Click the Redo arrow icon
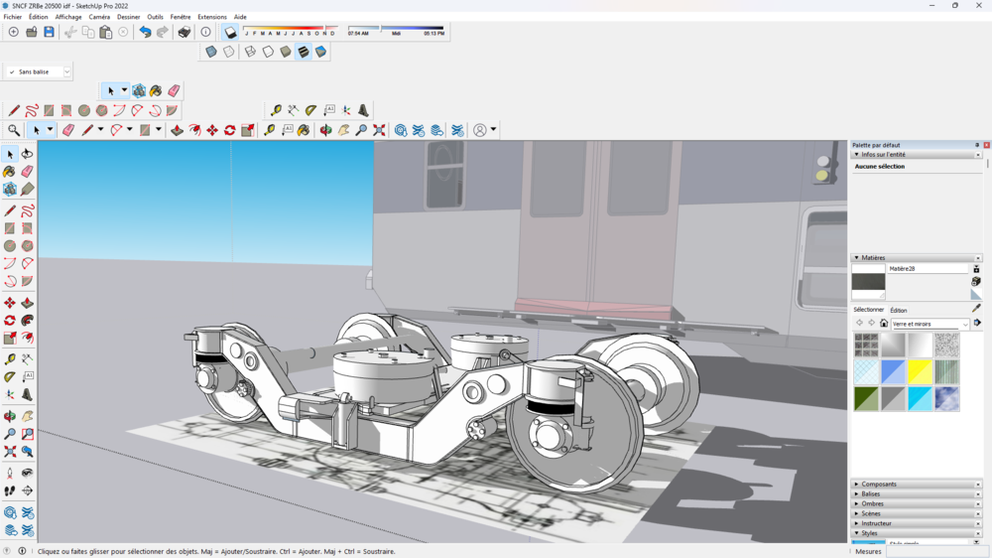Image resolution: width=992 pixels, height=558 pixels. tap(163, 32)
